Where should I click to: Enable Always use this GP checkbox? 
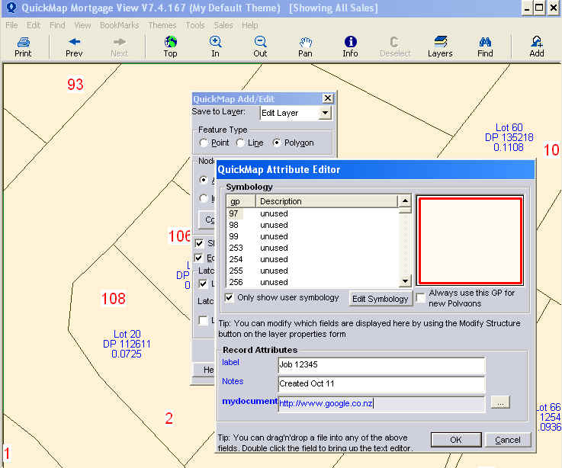coord(421,298)
